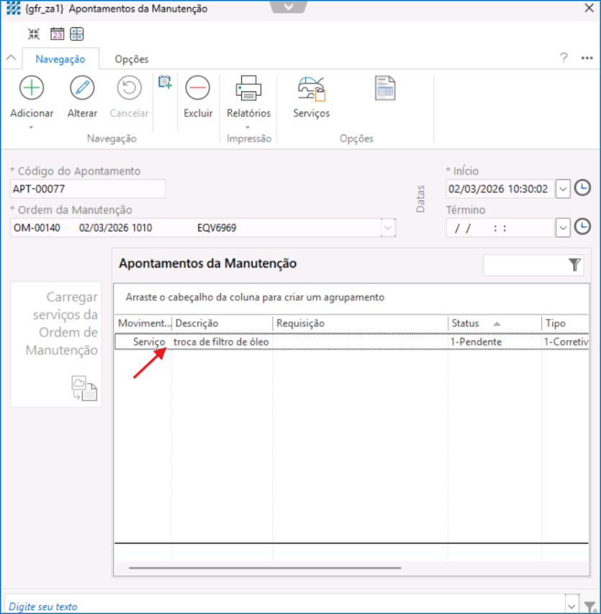Image resolution: width=601 pixels, height=614 pixels.
Task: Sort by the Status column header
Action: point(475,323)
